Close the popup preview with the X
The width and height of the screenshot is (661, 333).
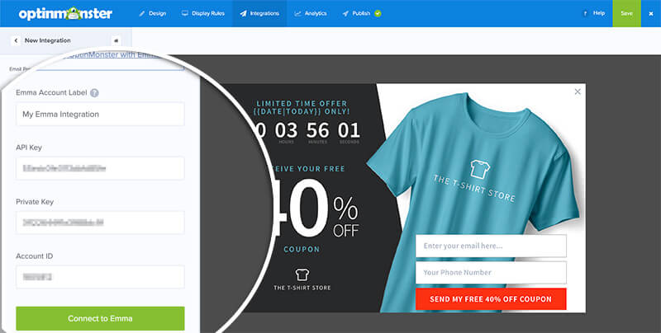(578, 91)
